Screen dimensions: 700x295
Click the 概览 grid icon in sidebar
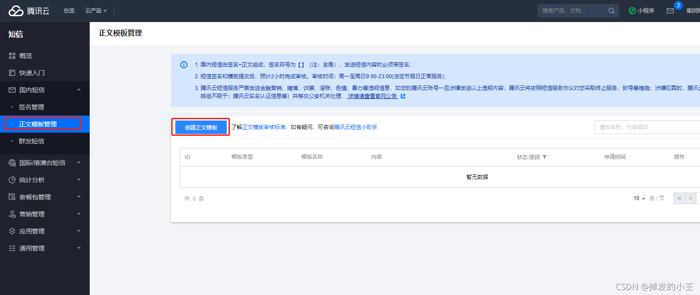12,56
